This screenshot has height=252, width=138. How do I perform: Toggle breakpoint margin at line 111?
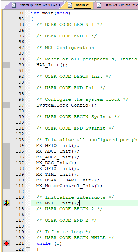tap(6, 186)
